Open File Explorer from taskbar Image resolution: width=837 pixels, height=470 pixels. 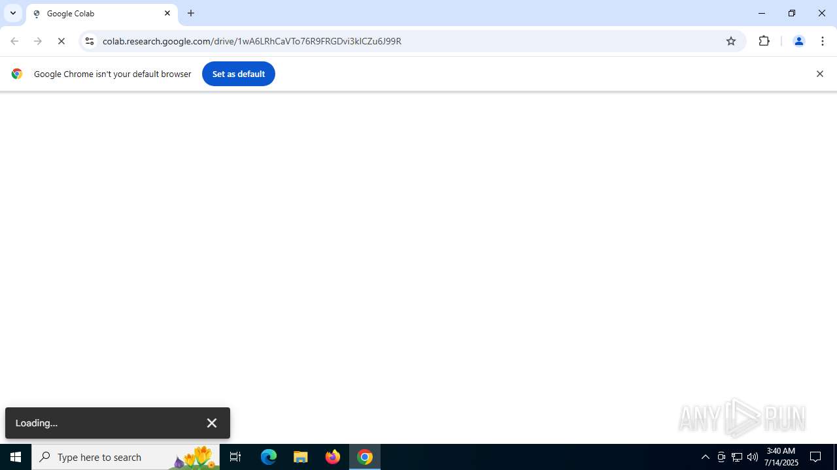click(301, 457)
